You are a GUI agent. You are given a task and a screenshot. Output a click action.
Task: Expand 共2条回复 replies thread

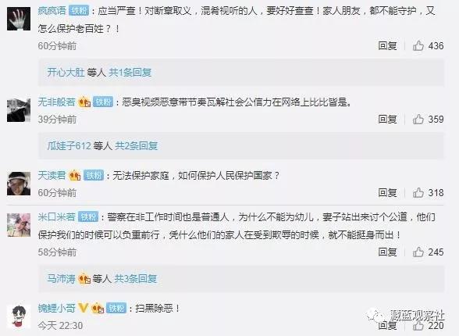(x=136, y=145)
